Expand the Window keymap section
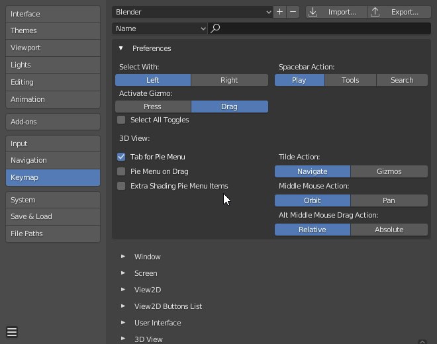This screenshot has width=437, height=344. pos(123,256)
